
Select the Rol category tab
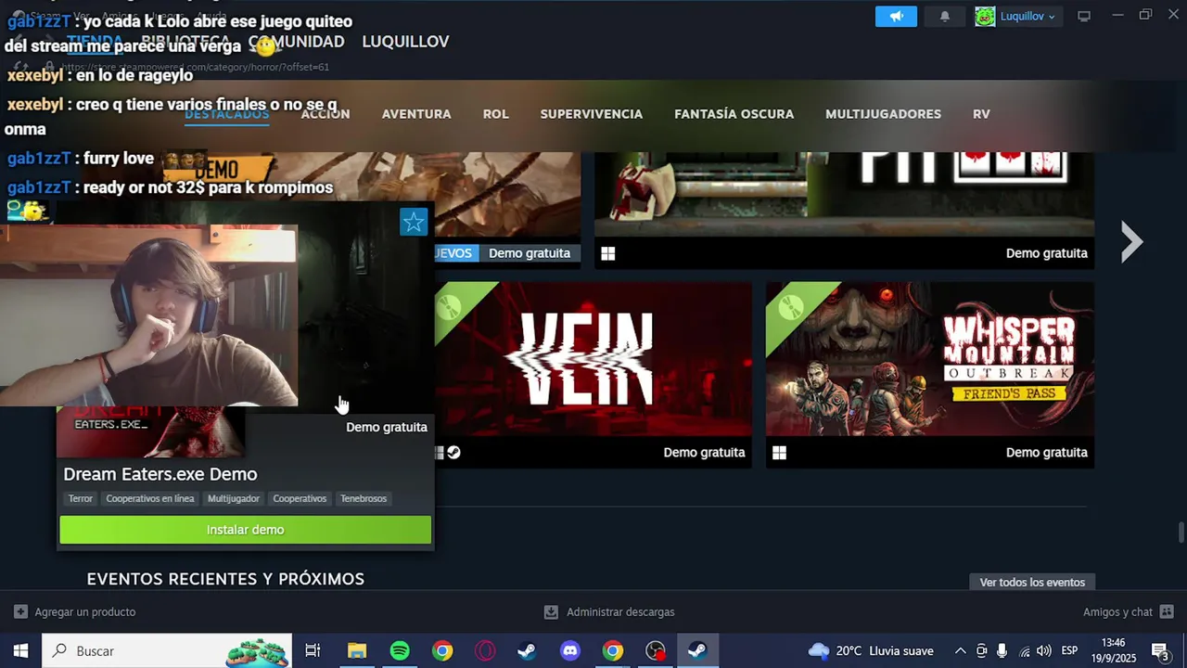click(x=496, y=114)
